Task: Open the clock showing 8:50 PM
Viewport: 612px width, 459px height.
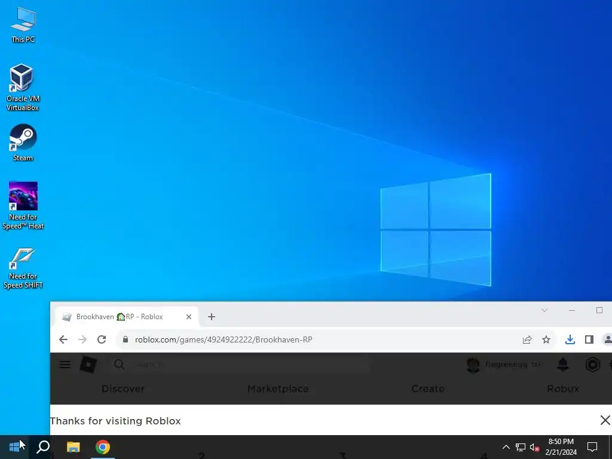Action: point(561,447)
